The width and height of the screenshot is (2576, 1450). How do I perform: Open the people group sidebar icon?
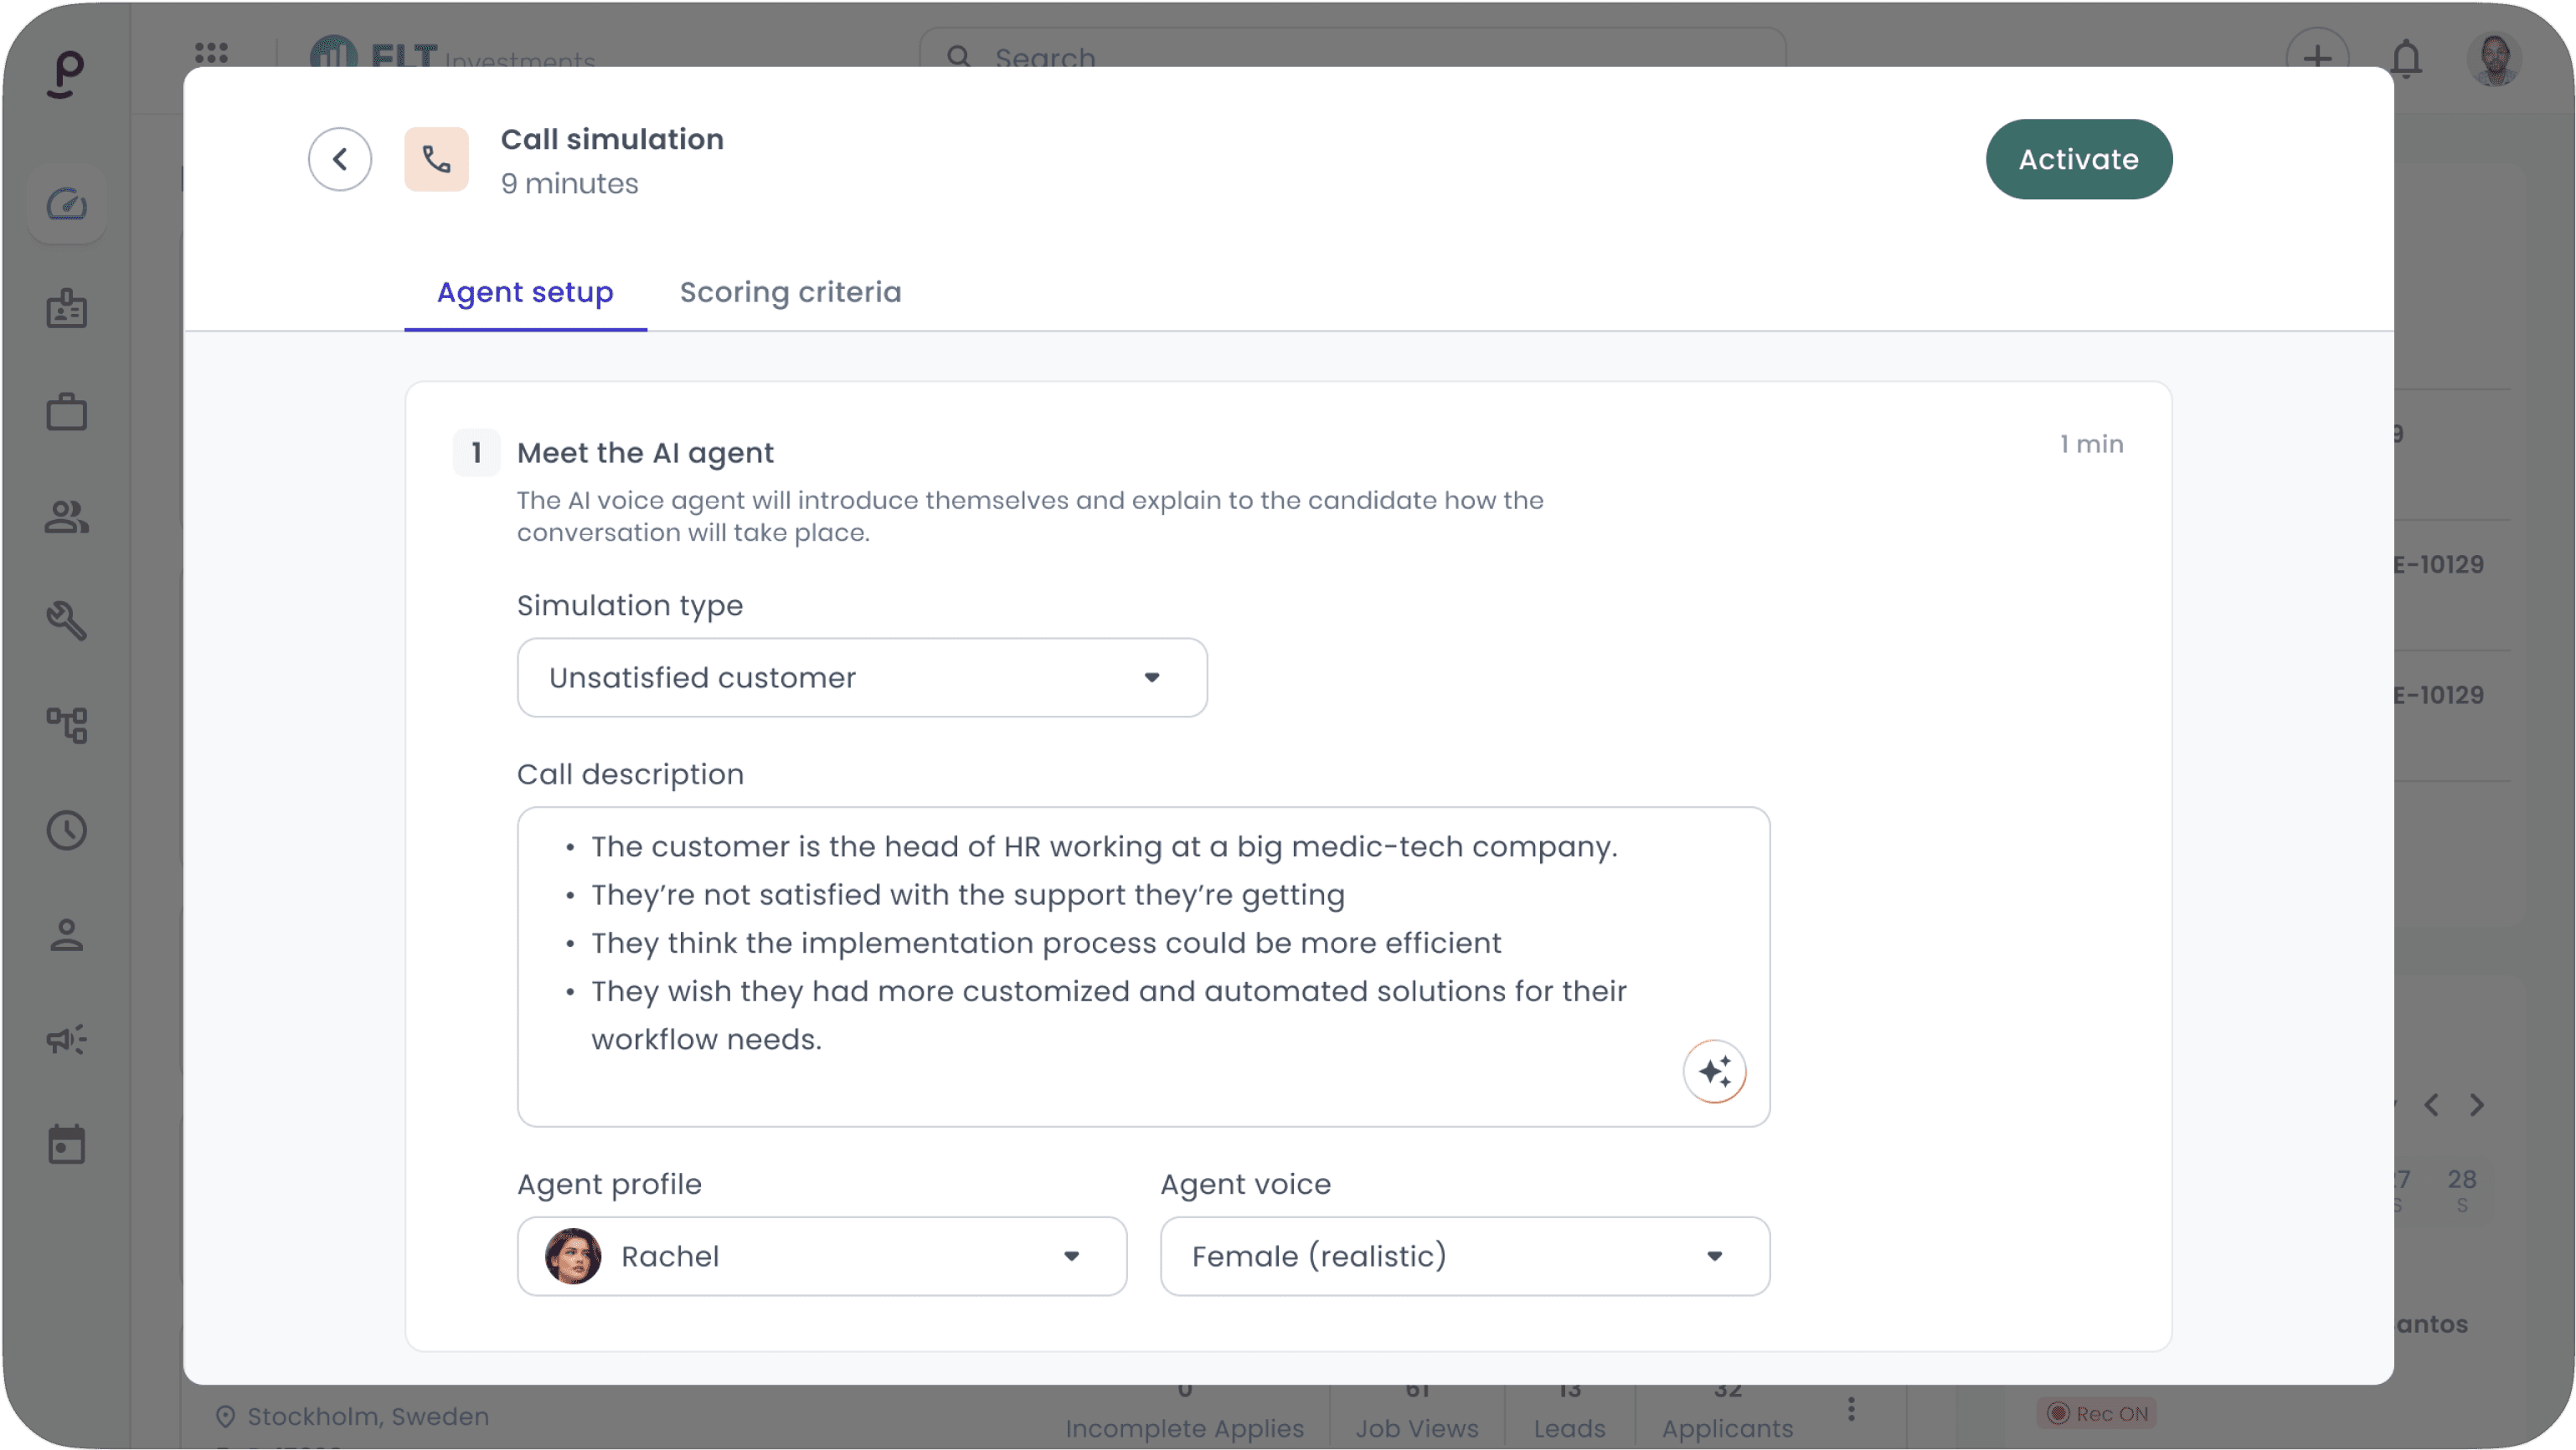[x=67, y=517]
